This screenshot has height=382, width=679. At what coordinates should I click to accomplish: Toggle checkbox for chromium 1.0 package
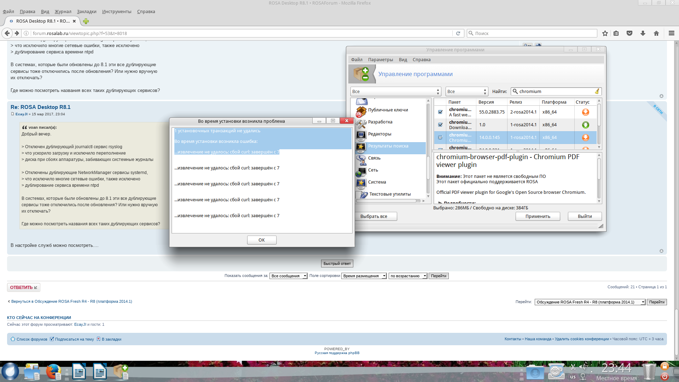(440, 125)
